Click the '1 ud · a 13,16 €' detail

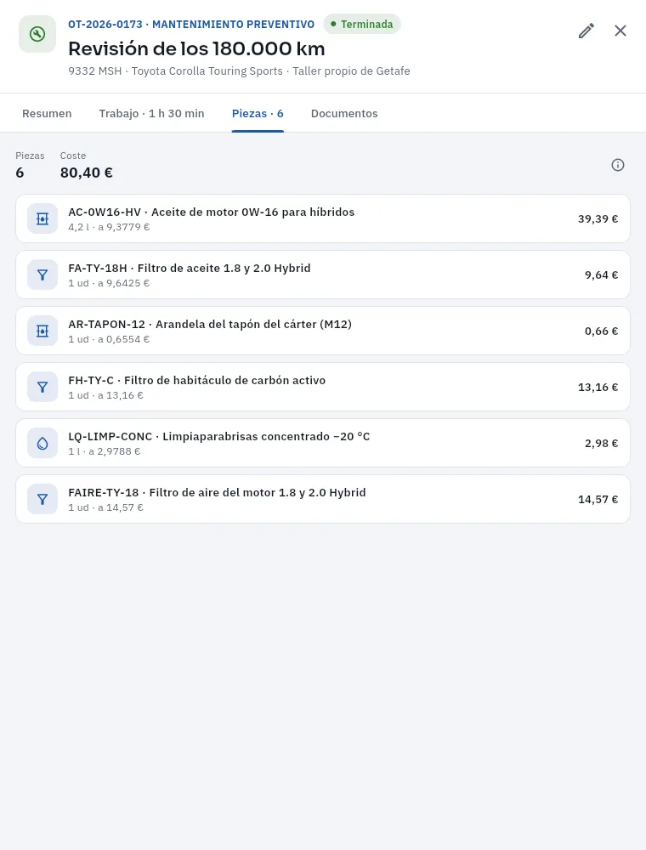pos(105,395)
